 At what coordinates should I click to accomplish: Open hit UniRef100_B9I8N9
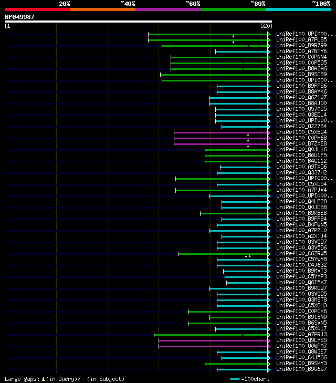(x=301, y=317)
